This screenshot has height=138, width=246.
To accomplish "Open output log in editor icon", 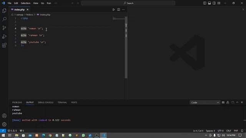I will coord(233,102).
